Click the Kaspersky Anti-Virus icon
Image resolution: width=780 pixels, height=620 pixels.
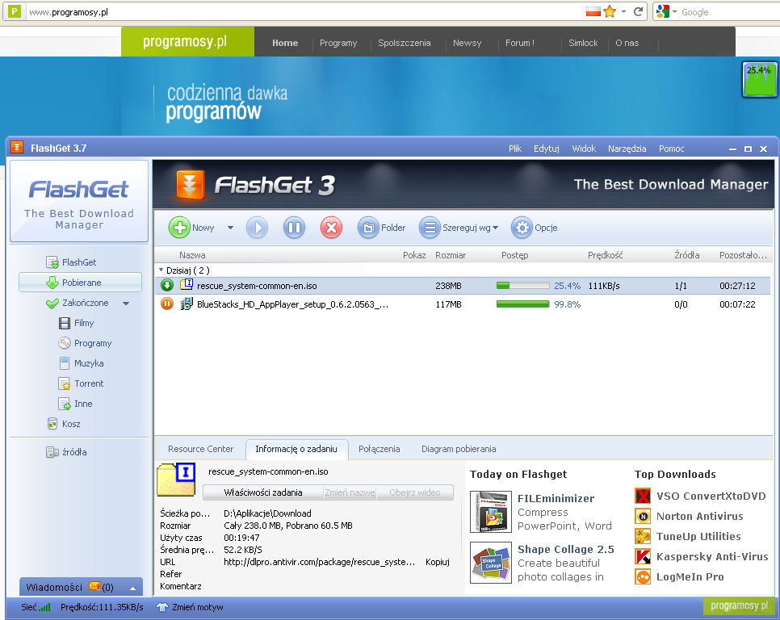tap(643, 556)
